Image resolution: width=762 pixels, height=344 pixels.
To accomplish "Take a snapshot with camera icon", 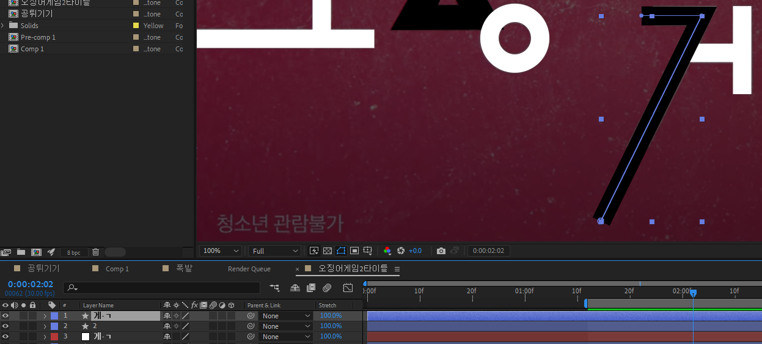I will 441,251.
